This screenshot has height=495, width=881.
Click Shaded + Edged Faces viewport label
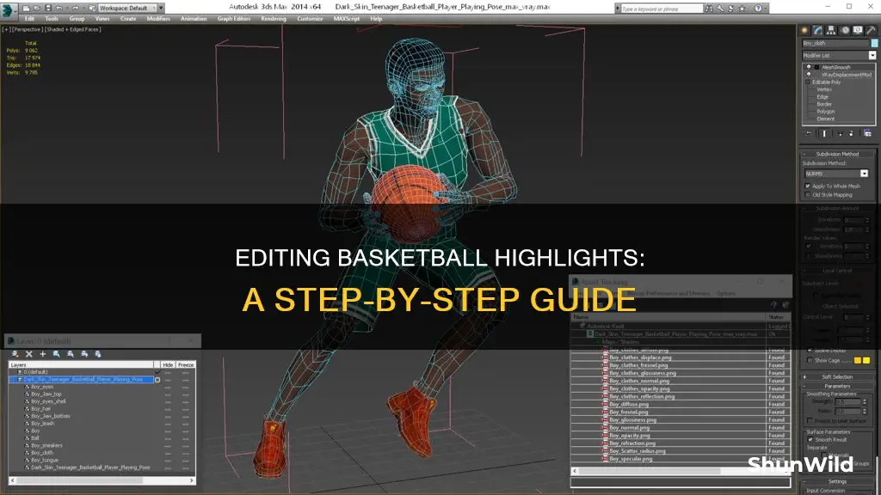click(73, 29)
